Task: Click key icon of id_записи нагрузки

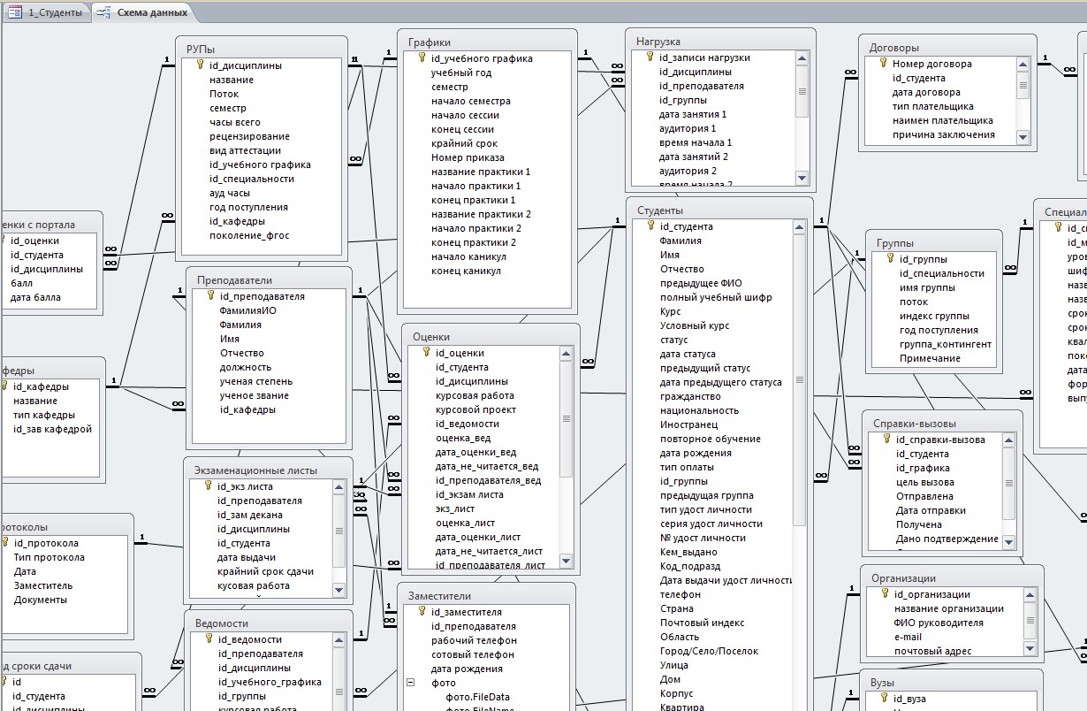Action: coord(650,57)
